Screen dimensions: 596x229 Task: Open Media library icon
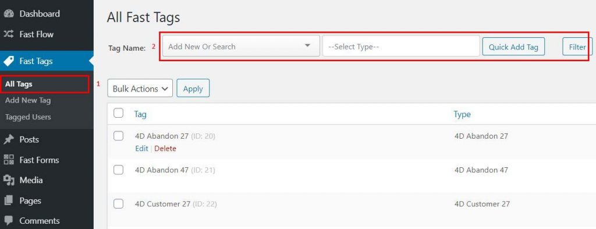(x=8, y=180)
